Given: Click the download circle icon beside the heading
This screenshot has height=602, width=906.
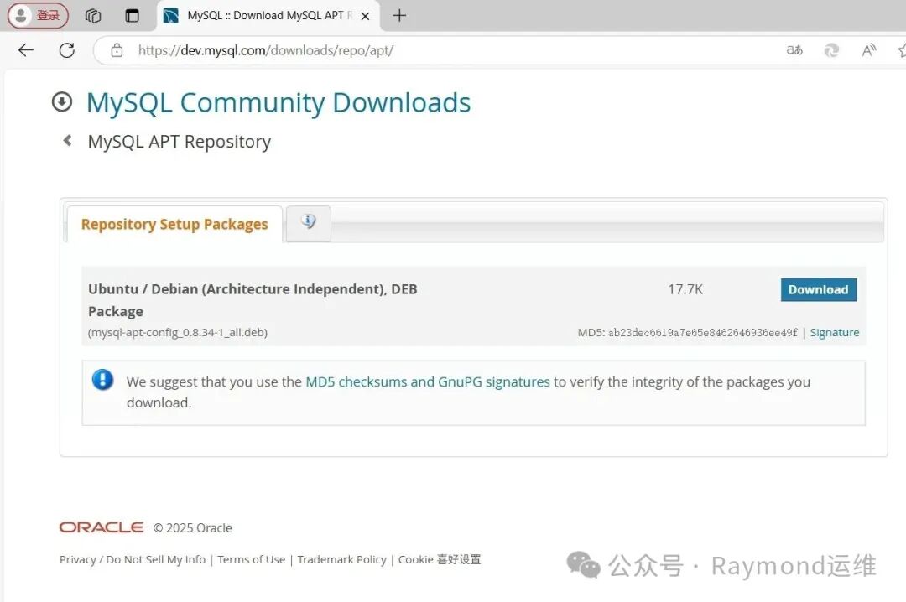Looking at the screenshot, I should point(62,101).
